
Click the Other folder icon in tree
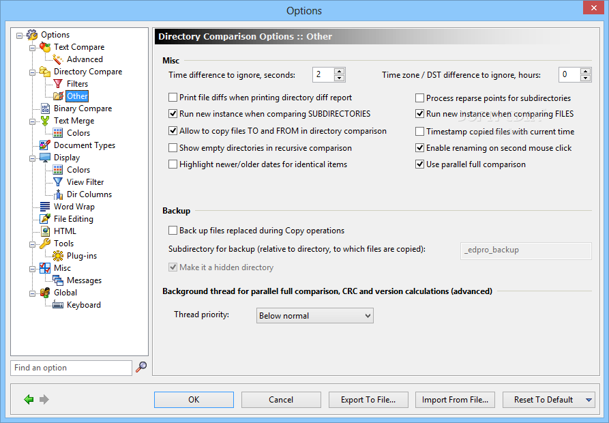tap(58, 96)
